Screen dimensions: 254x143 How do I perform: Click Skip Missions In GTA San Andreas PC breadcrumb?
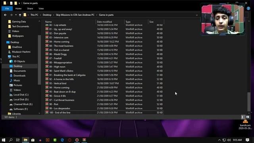(x=75, y=15)
